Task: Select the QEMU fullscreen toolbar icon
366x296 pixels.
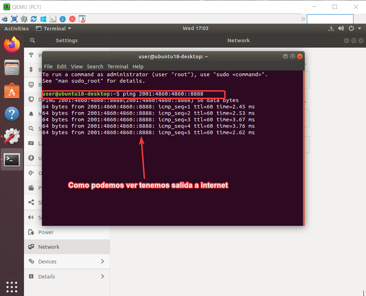Action: [14, 19]
